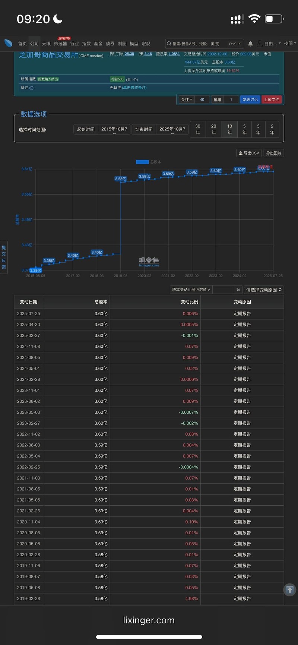Image resolution: width=298 pixels, height=645 pixels.
Task: Select the 10年 time range
Action: pos(229,129)
